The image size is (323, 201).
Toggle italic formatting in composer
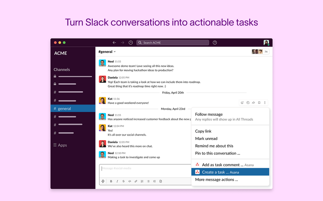(x=117, y=181)
